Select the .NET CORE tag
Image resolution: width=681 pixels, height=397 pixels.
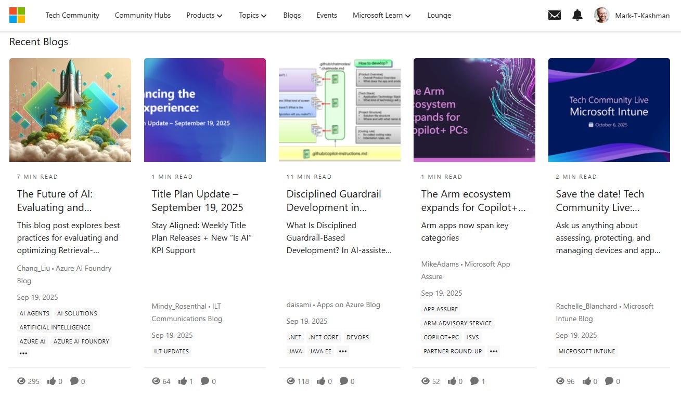pos(324,337)
